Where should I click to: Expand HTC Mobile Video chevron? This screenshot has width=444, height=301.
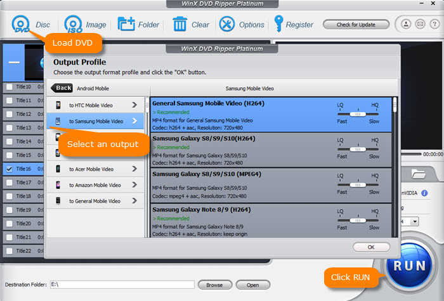click(134, 105)
